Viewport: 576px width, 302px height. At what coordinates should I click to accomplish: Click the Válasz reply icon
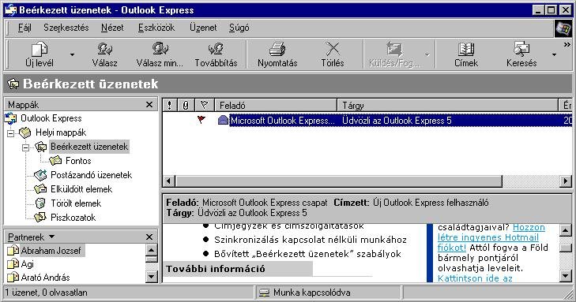pyautogui.click(x=105, y=49)
